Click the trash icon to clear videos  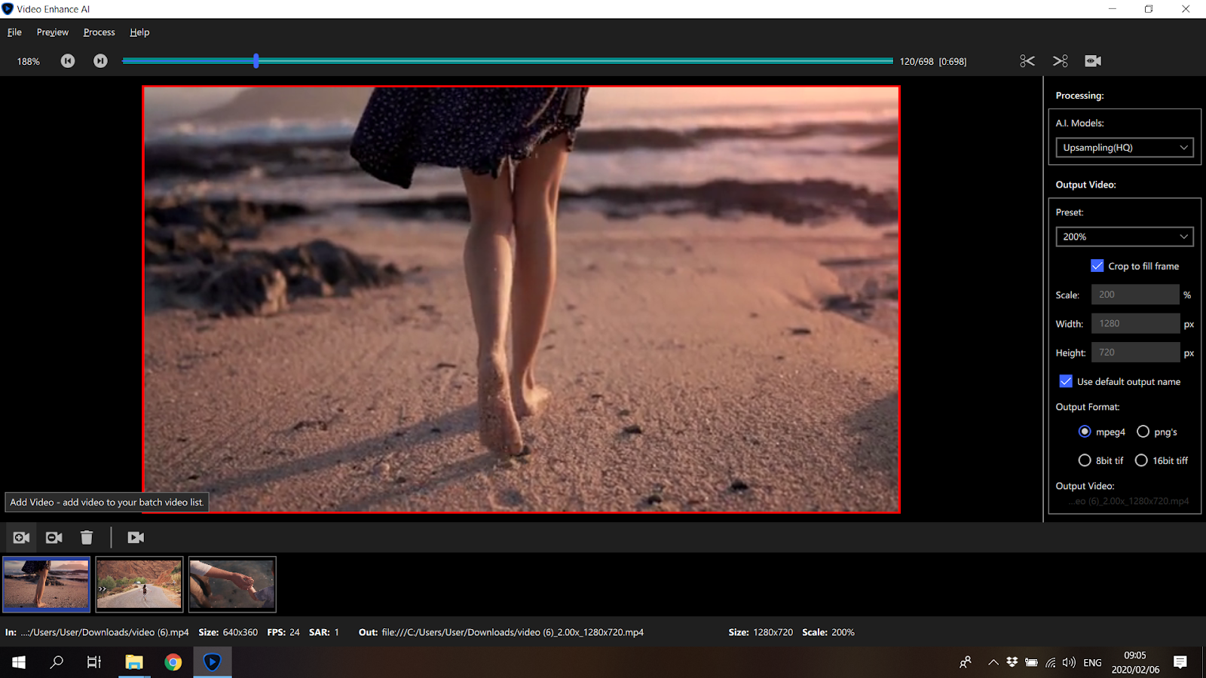(x=87, y=537)
